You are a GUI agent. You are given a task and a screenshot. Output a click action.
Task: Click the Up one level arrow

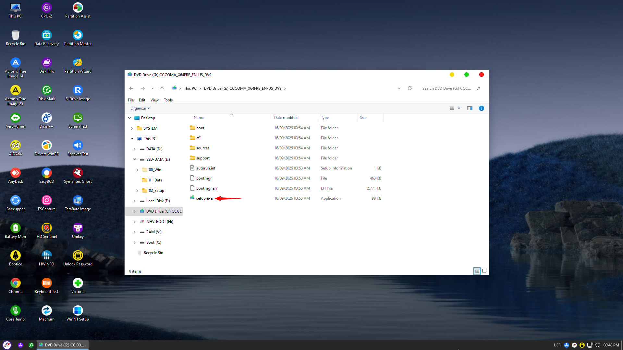click(162, 88)
